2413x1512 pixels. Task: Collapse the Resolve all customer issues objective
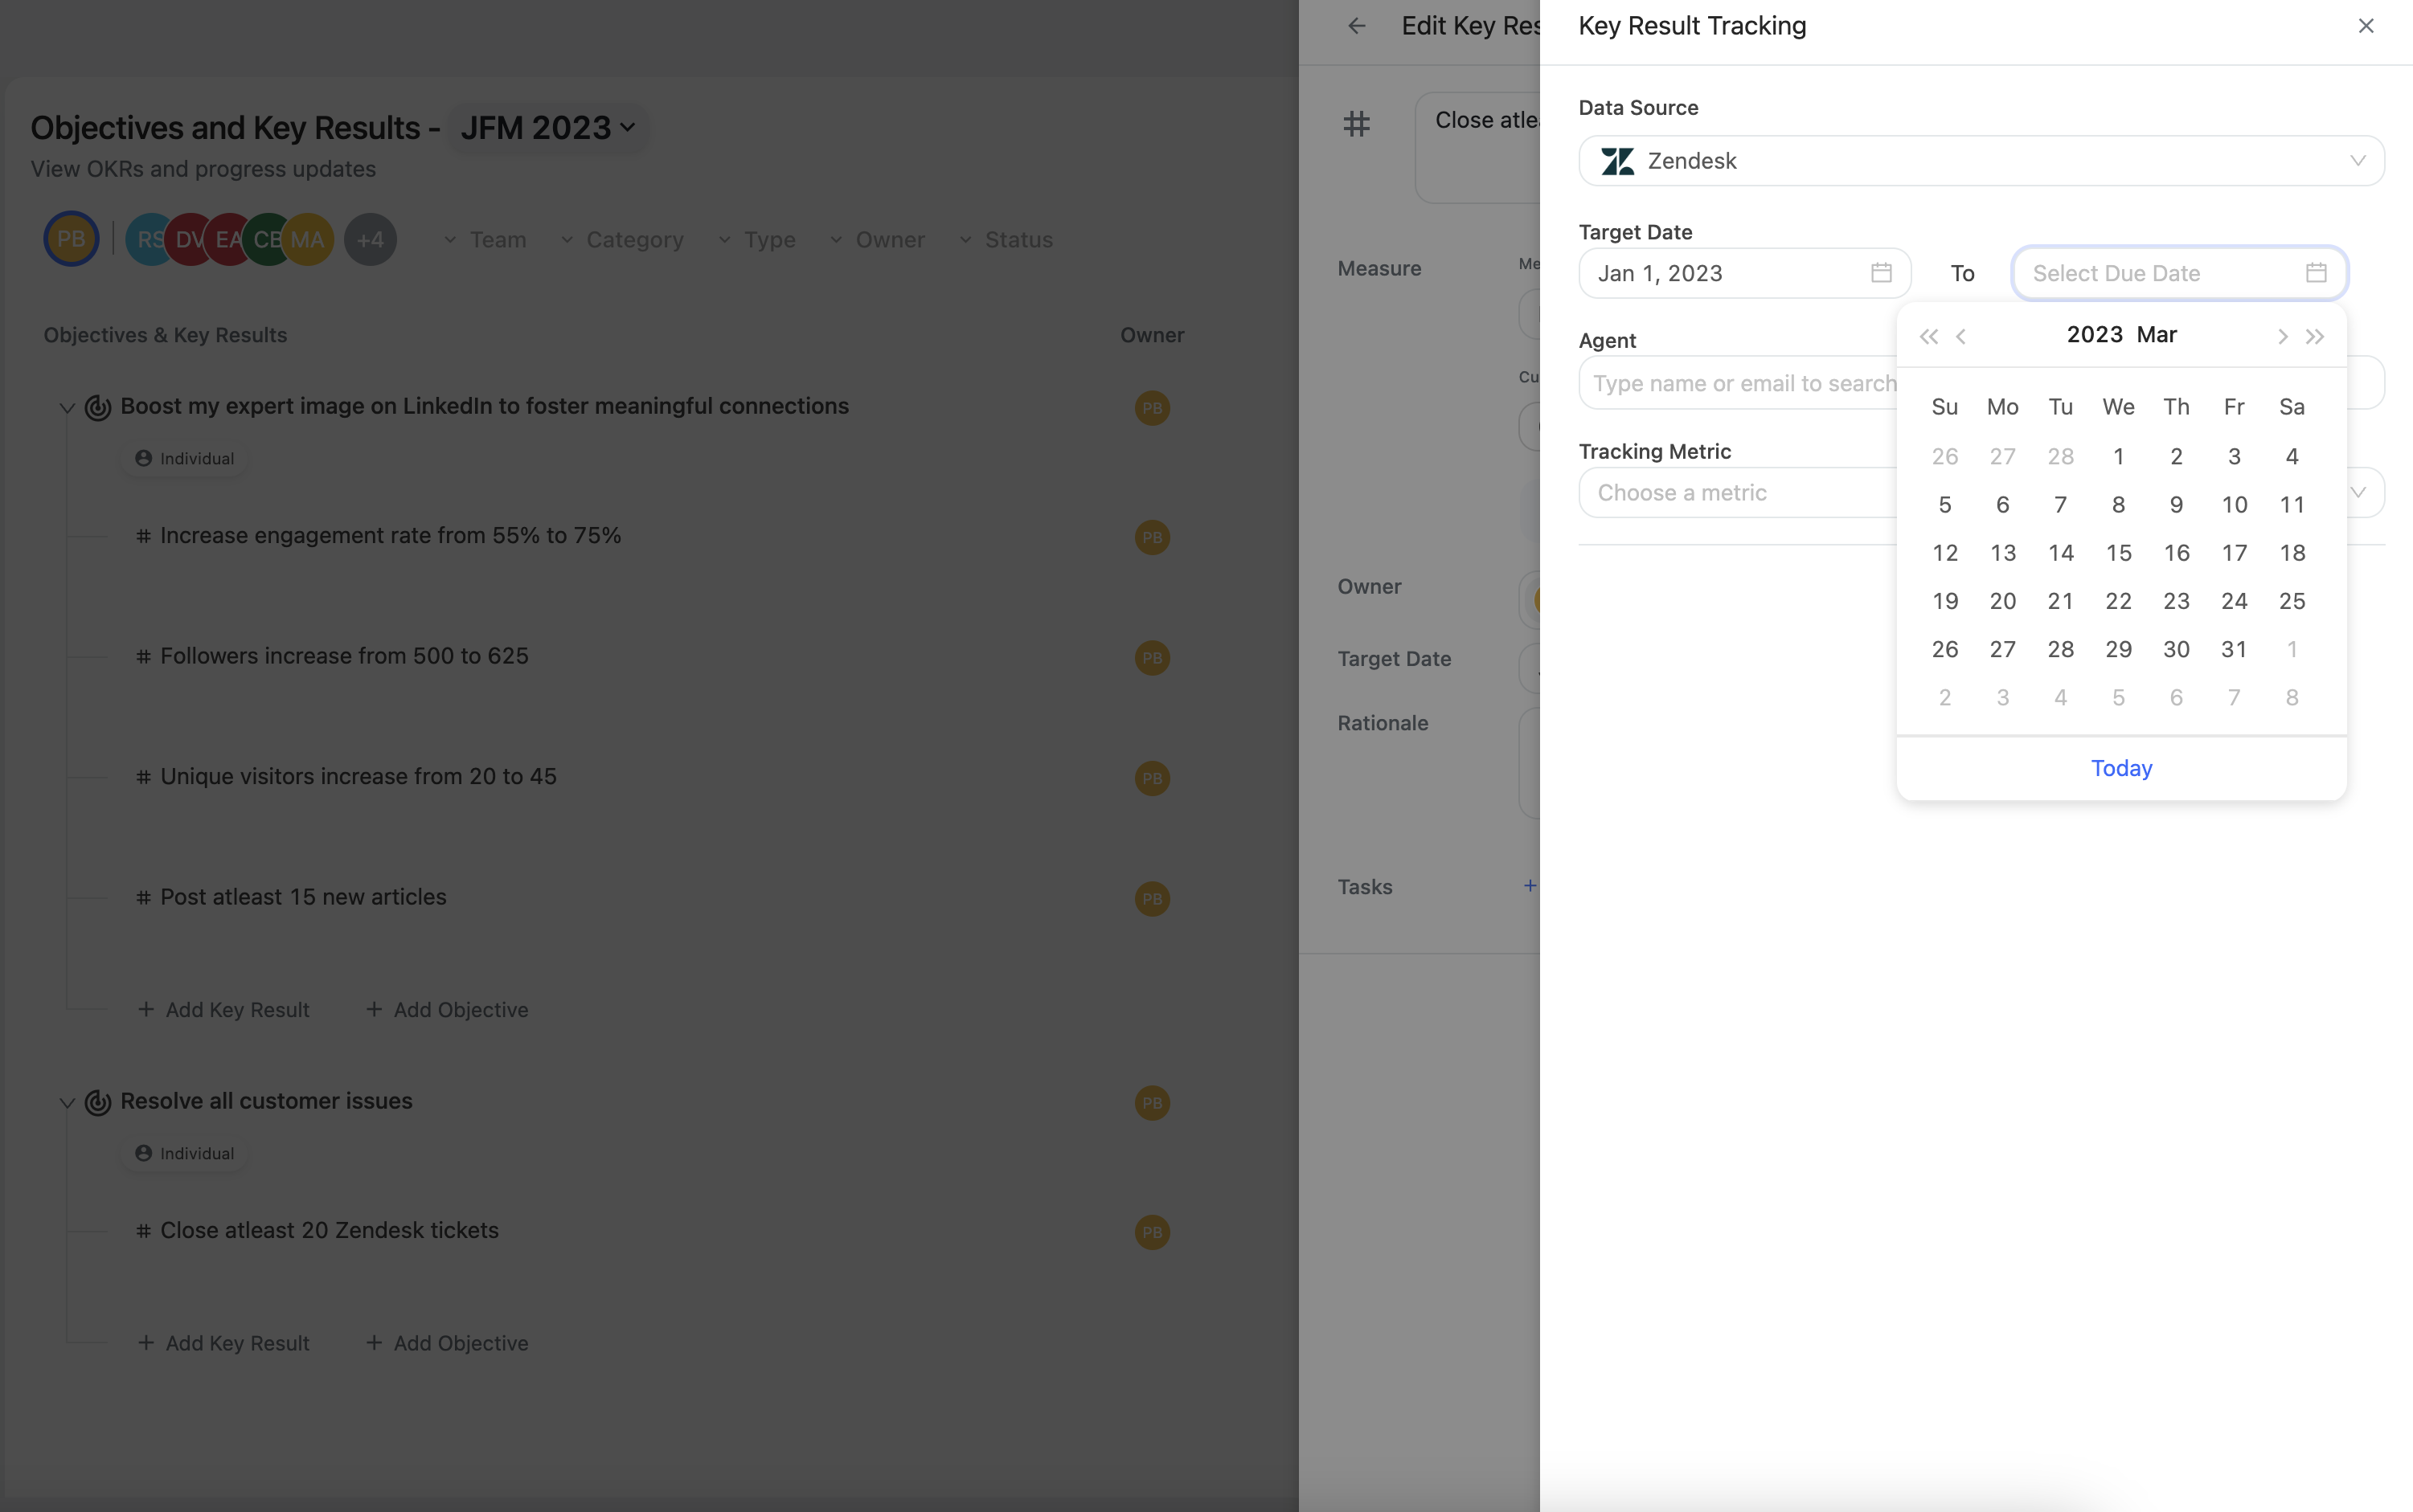click(67, 1102)
